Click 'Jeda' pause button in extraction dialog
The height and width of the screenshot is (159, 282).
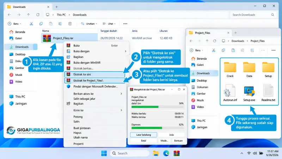coord(171,135)
